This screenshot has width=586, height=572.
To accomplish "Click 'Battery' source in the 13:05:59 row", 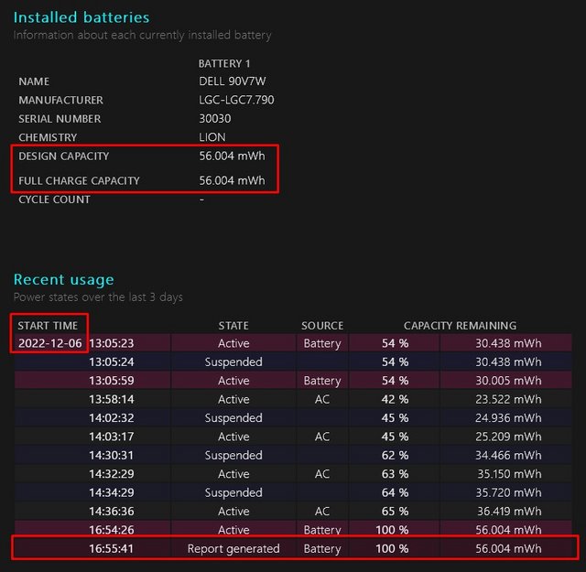I will point(322,381).
